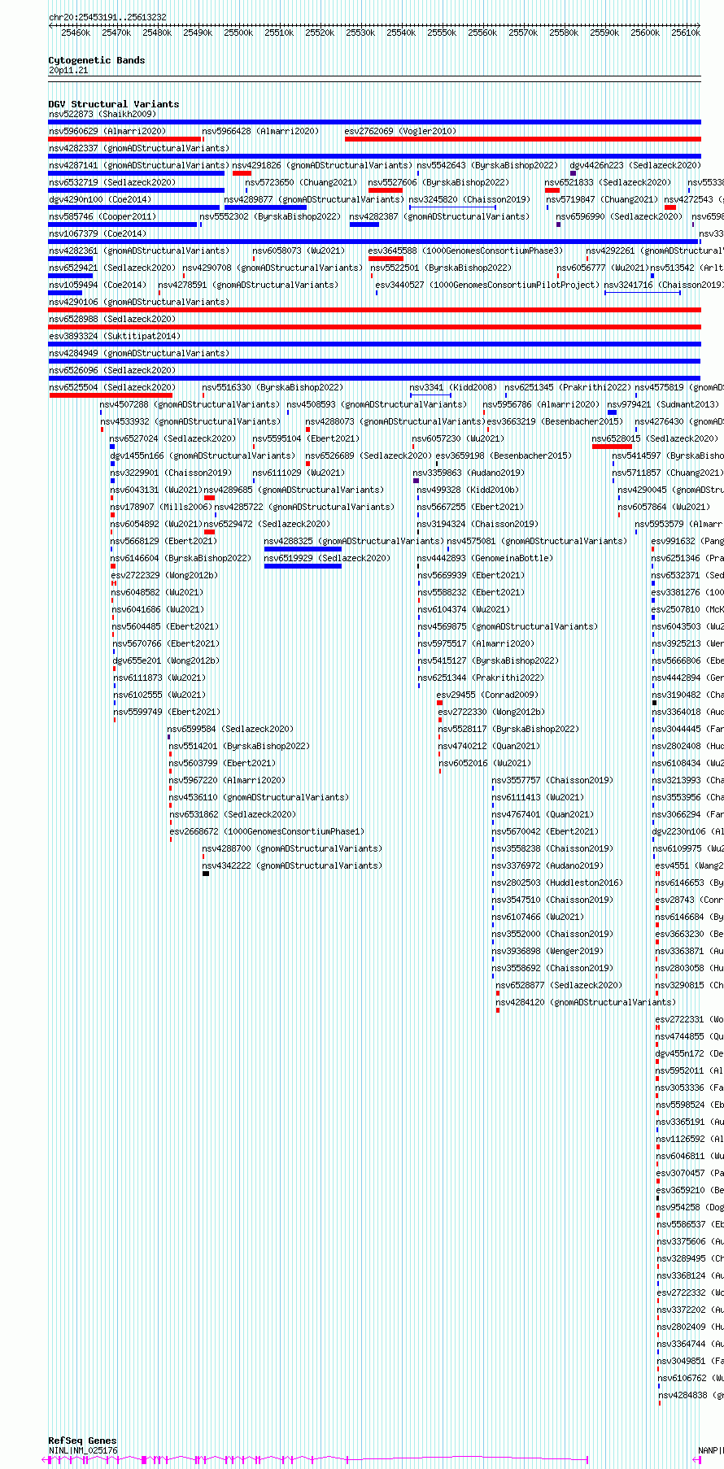Select nsv3341 (Kidd2008) label
724x1469 pixels.
(453, 387)
